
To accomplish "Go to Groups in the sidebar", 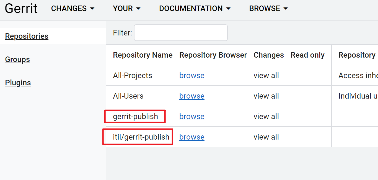I will [x=17, y=60].
